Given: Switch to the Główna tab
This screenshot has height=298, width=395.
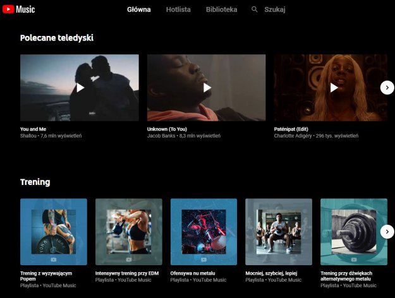Looking at the screenshot, I should 139,9.
